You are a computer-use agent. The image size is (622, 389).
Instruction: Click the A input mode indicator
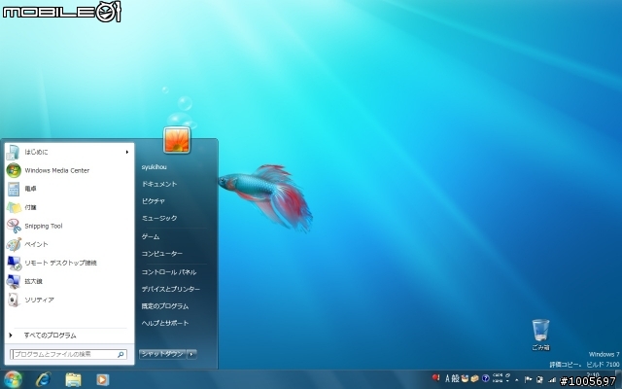[x=448, y=378]
